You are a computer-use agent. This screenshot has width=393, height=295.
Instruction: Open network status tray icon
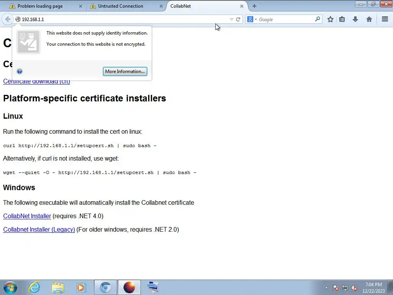click(345, 288)
